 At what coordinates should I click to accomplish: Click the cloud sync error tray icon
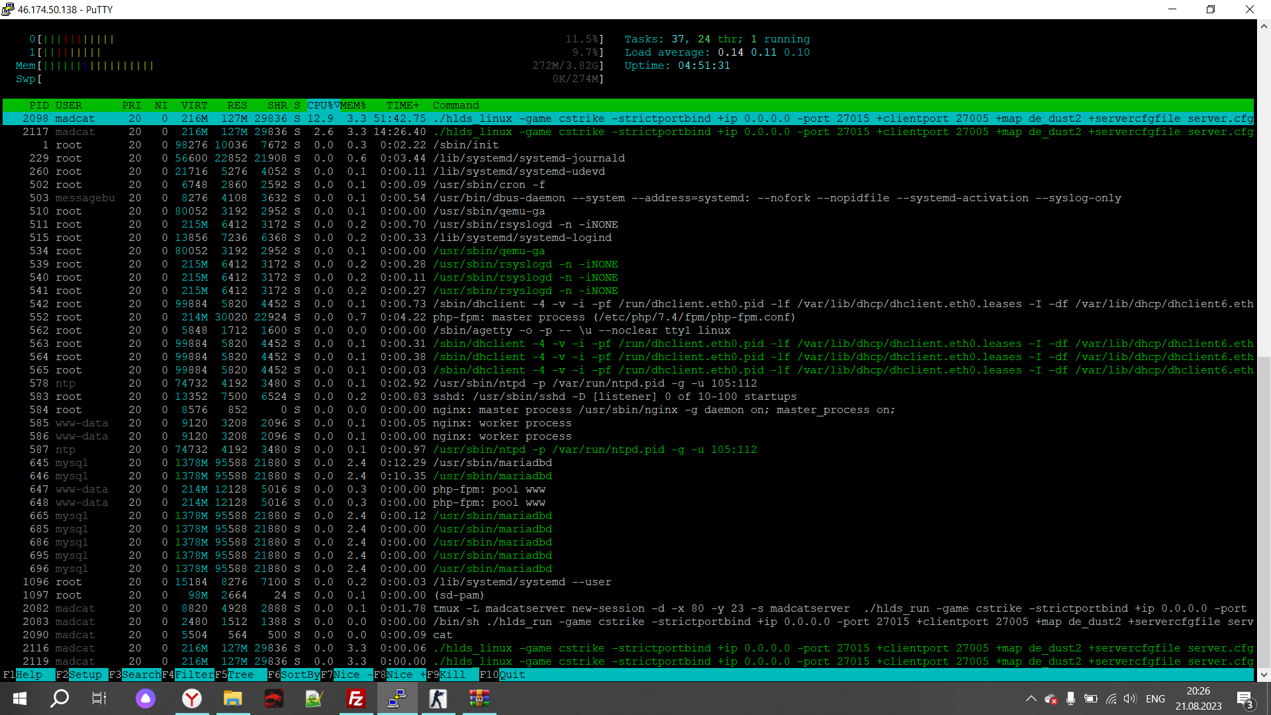[1051, 699]
